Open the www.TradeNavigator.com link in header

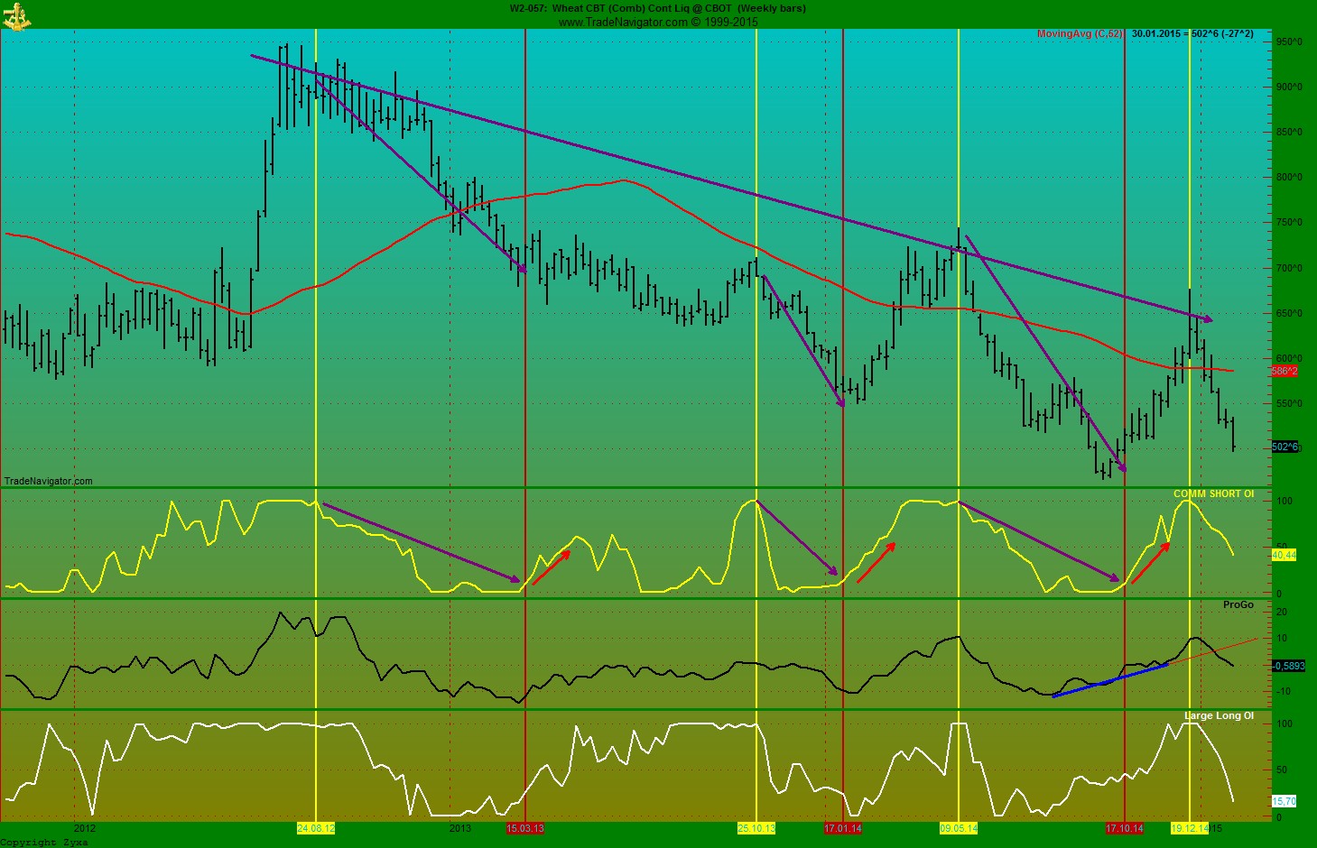621,22
